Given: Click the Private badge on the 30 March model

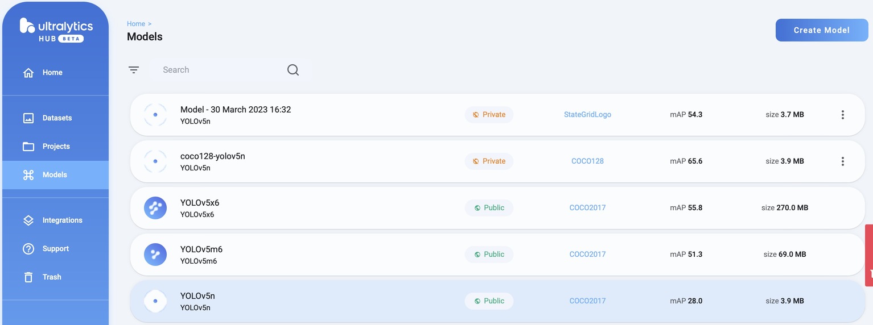Looking at the screenshot, I should pos(489,115).
